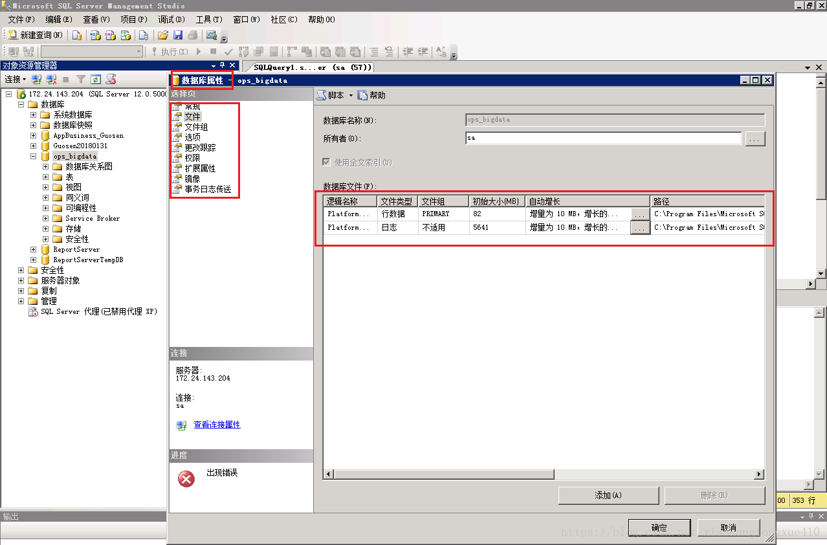Viewport: 827px width, 545px height.
Task: Select the 事务日志传送 page
Action: (x=208, y=189)
